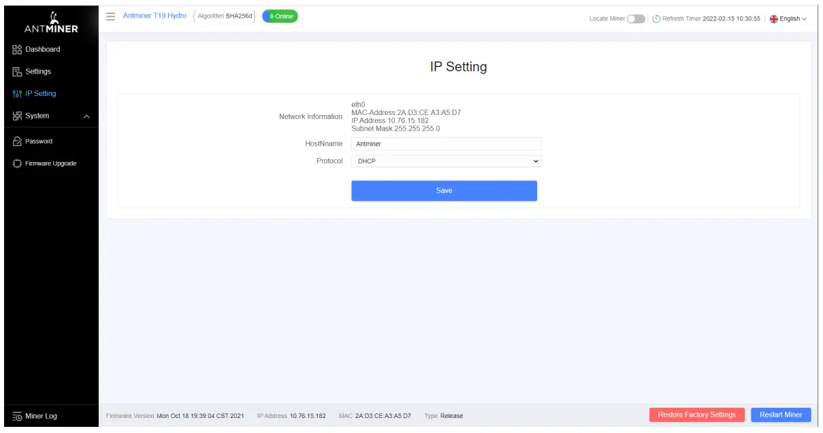Toggle the Online status indicator
This screenshot has width=823, height=433.
(279, 16)
